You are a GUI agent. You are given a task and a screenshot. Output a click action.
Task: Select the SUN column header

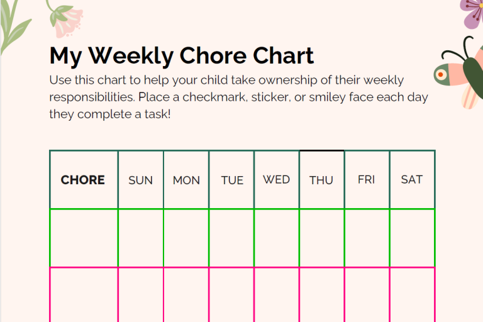click(141, 180)
